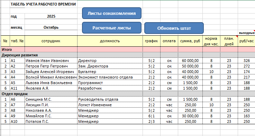Image resolution: width=255 pixels, height=136 pixels.
Task: Select employee 'Волкой Михаил Алексеевич'
Action: tap(51, 77)
